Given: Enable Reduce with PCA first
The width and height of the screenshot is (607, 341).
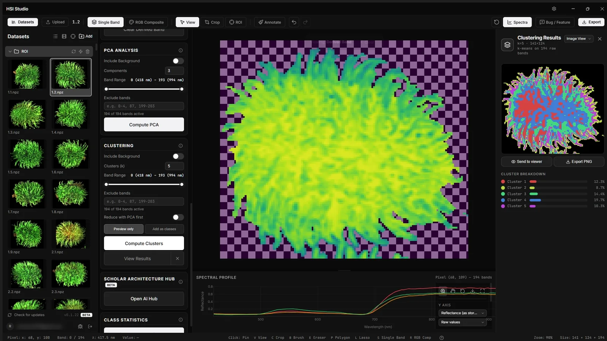Looking at the screenshot, I should coord(178,217).
